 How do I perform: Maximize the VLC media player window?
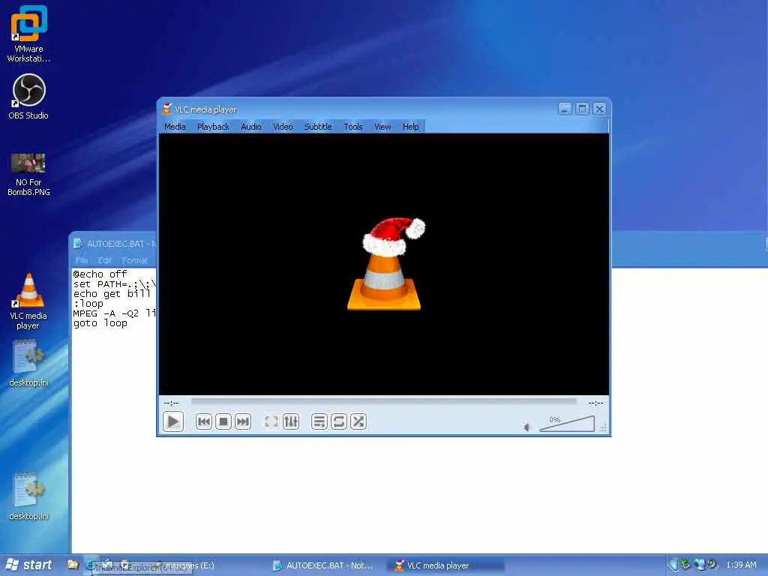(582, 109)
